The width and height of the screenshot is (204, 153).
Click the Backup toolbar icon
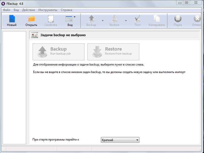(x=91, y=19)
